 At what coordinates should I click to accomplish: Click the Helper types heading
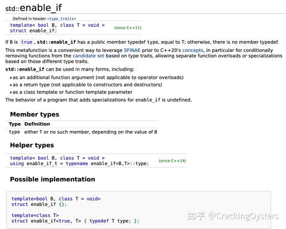pyautogui.click(x=32, y=145)
